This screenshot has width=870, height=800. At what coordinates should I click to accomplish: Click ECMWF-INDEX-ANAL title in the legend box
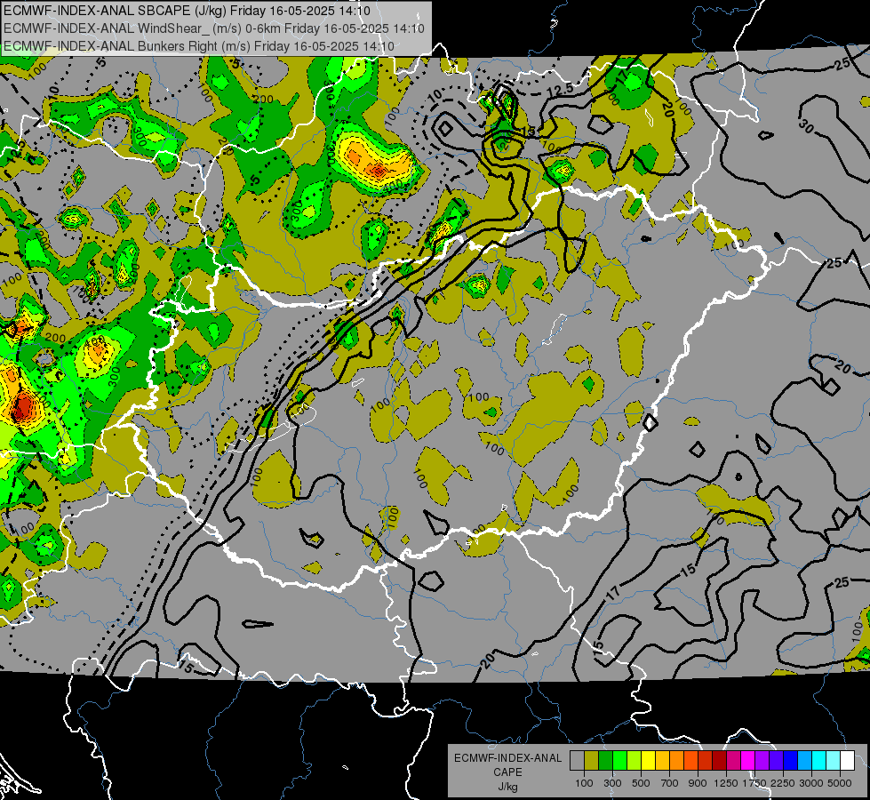pyautogui.click(x=508, y=758)
